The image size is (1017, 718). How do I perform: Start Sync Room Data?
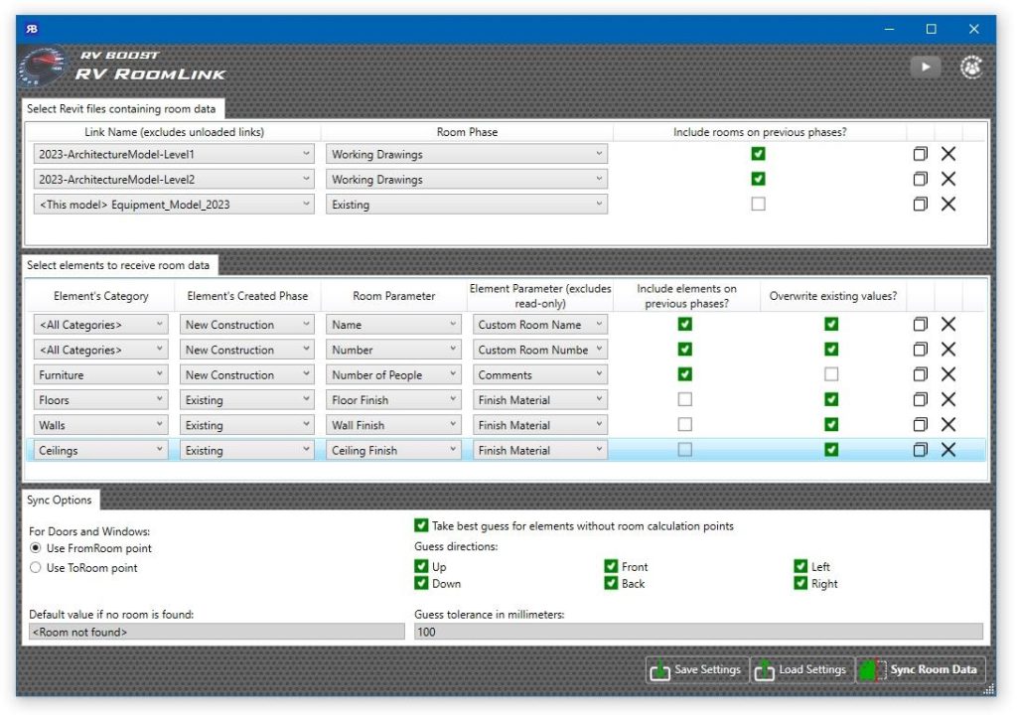pyautogui.click(x=921, y=669)
